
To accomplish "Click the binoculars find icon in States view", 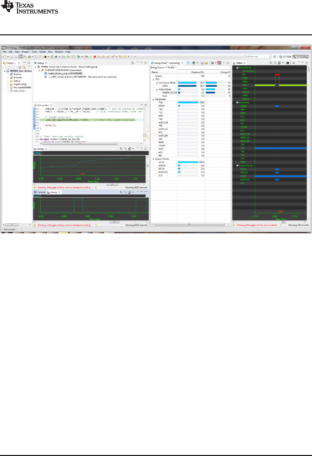I will (x=288, y=63).
